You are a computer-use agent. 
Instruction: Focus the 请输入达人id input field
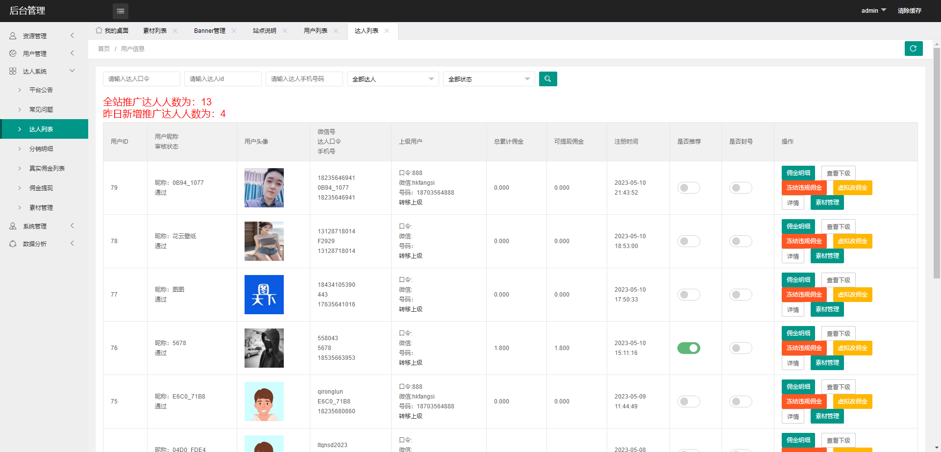pyautogui.click(x=223, y=79)
